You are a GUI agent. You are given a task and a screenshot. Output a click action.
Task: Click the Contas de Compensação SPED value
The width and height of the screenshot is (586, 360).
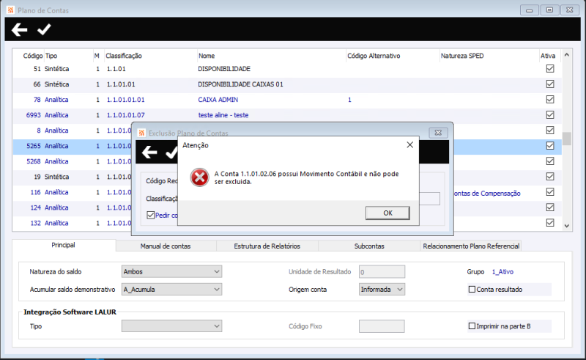coord(487,193)
